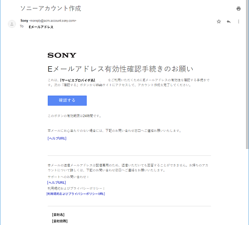Open the first [ヘルプURL] link
249x225 pixels.
57,138
